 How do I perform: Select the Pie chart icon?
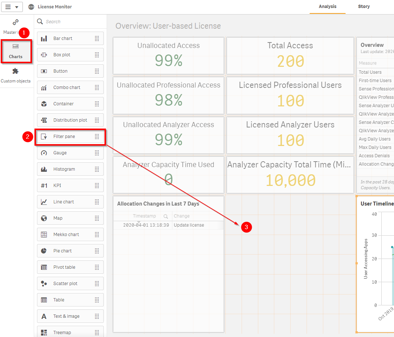tap(44, 251)
